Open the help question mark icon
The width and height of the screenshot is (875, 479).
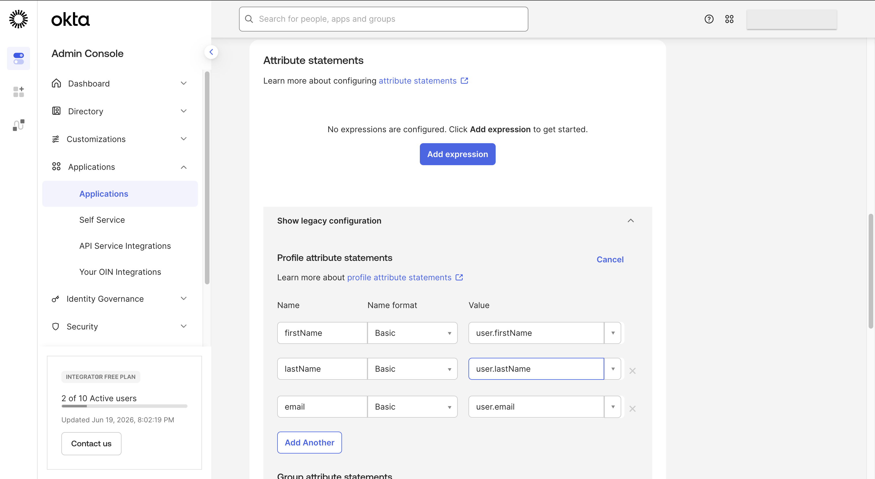pyautogui.click(x=709, y=19)
